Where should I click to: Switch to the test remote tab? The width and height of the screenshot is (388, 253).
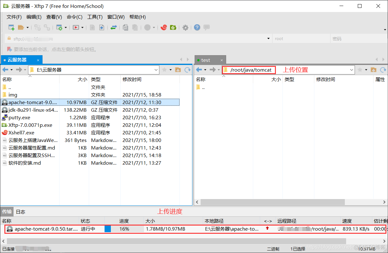(210, 60)
